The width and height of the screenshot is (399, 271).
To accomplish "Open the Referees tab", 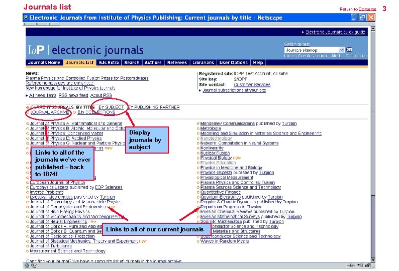I will click(177, 63).
